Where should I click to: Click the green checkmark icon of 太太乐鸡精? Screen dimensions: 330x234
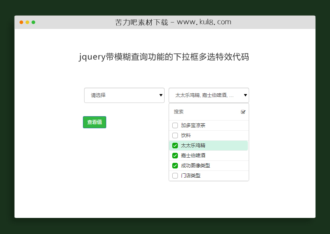(175, 145)
